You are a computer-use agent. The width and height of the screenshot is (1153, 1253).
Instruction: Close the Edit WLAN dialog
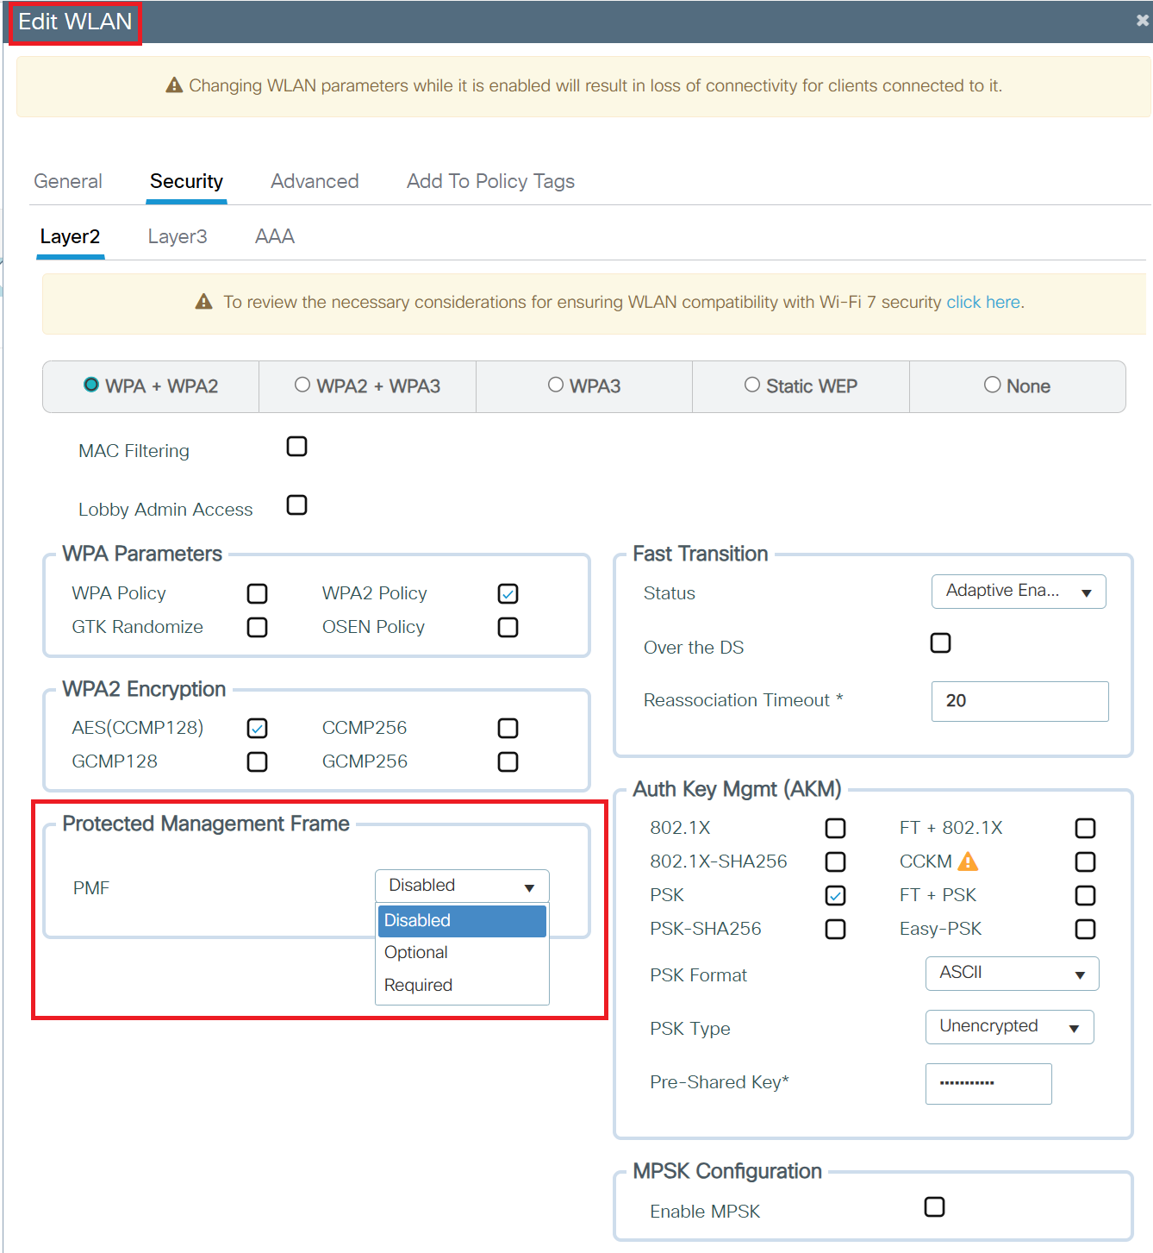pos(1142,21)
